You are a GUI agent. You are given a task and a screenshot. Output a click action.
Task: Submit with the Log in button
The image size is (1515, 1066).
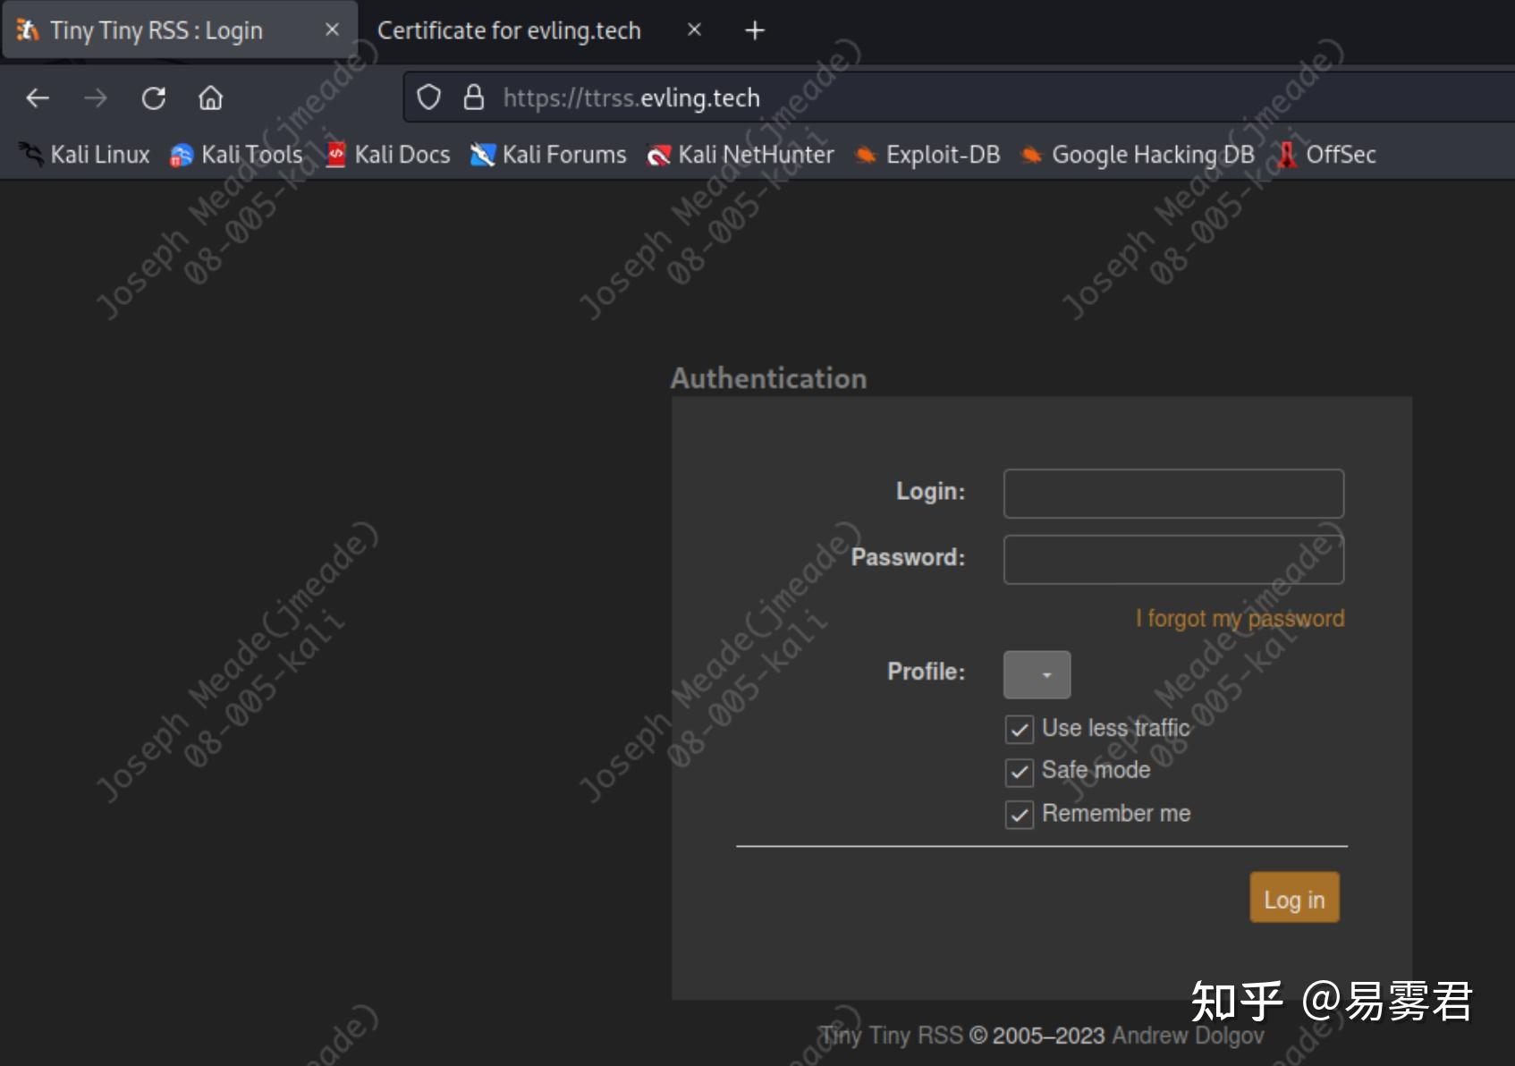[x=1294, y=897]
